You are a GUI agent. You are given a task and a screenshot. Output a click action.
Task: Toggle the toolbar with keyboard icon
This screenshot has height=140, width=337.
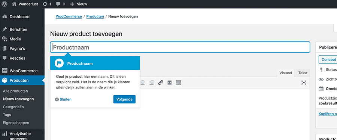(179, 83)
